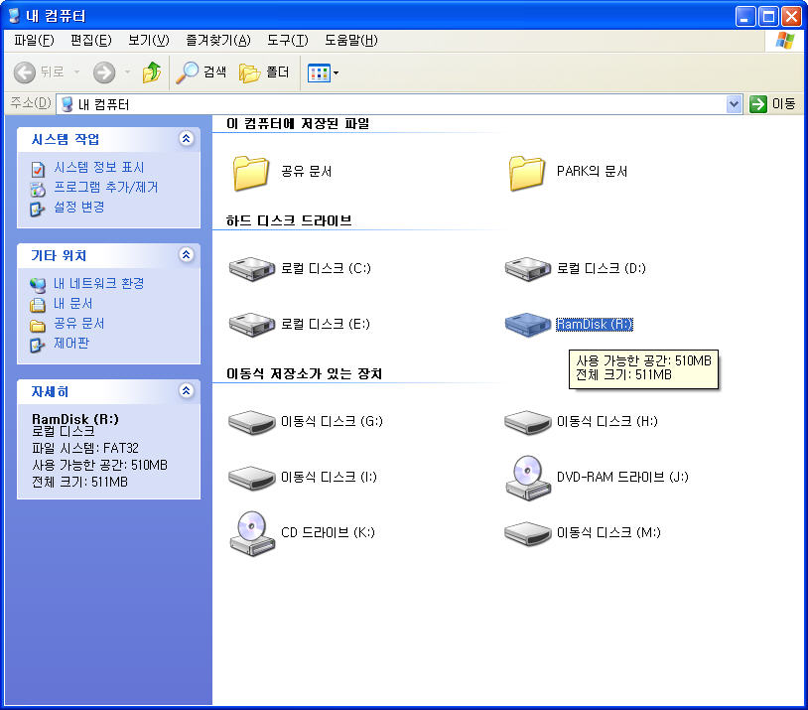Toggle the 폴더 folders pane button
Screen dimensions: 808x710
pyautogui.click(x=264, y=72)
